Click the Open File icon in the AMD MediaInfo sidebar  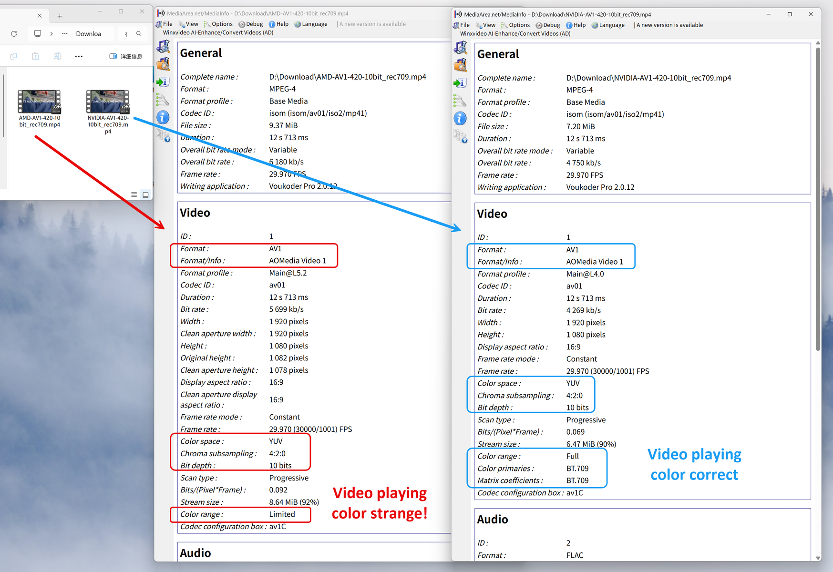pyautogui.click(x=163, y=47)
